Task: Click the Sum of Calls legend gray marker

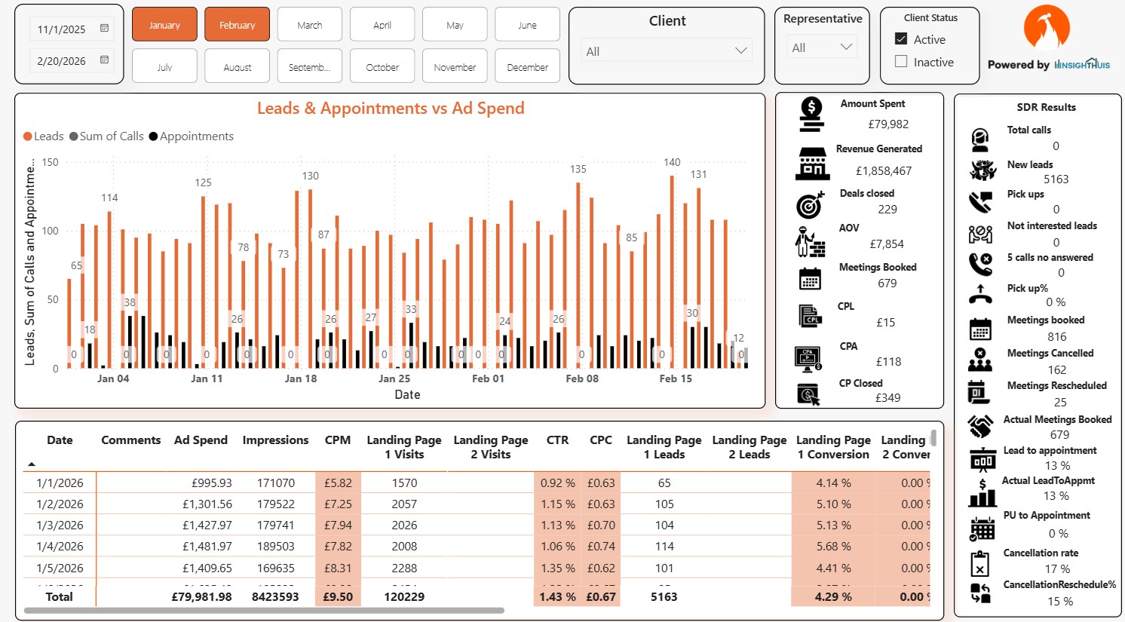Action: click(74, 136)
